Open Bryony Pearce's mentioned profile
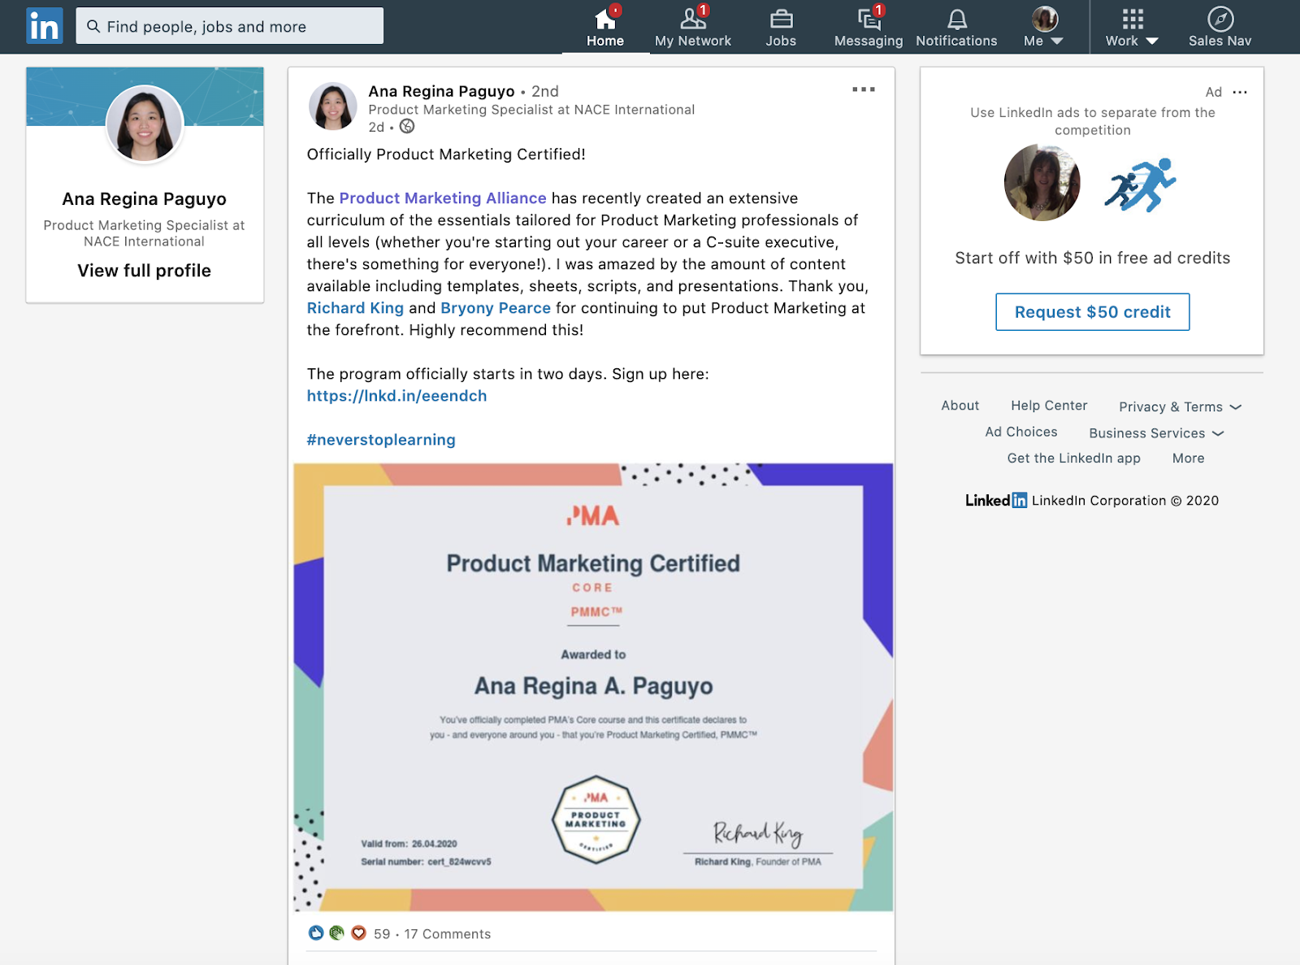The width and height of the screenshot is (1300, 965). [496, 308]
